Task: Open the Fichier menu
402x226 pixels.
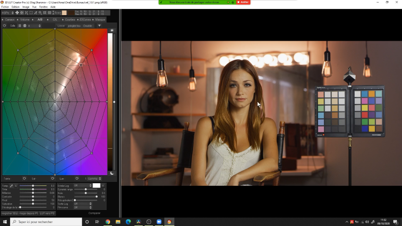Action: [5, 7]
